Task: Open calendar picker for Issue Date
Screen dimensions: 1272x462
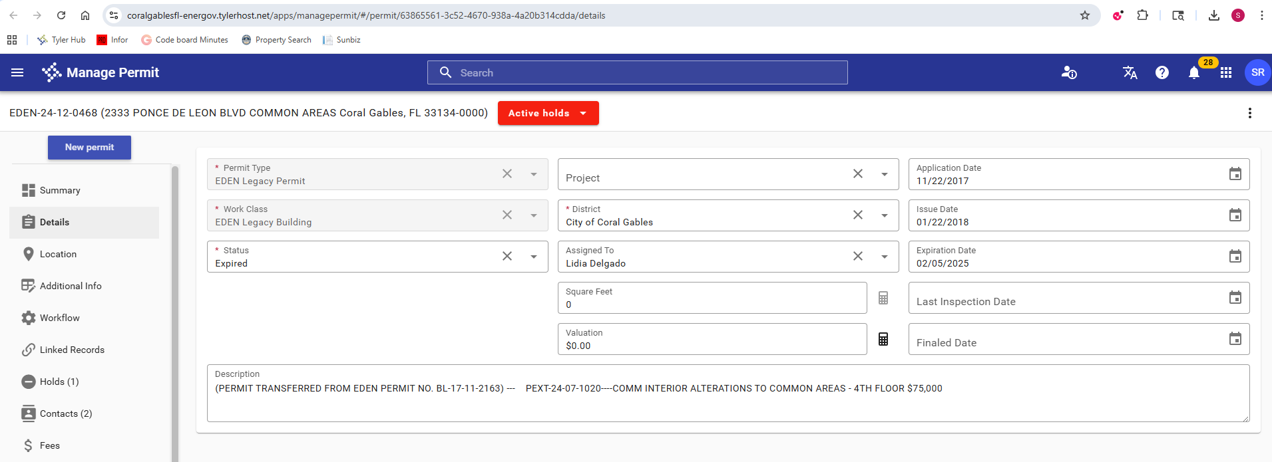Action: [1235, 215]
